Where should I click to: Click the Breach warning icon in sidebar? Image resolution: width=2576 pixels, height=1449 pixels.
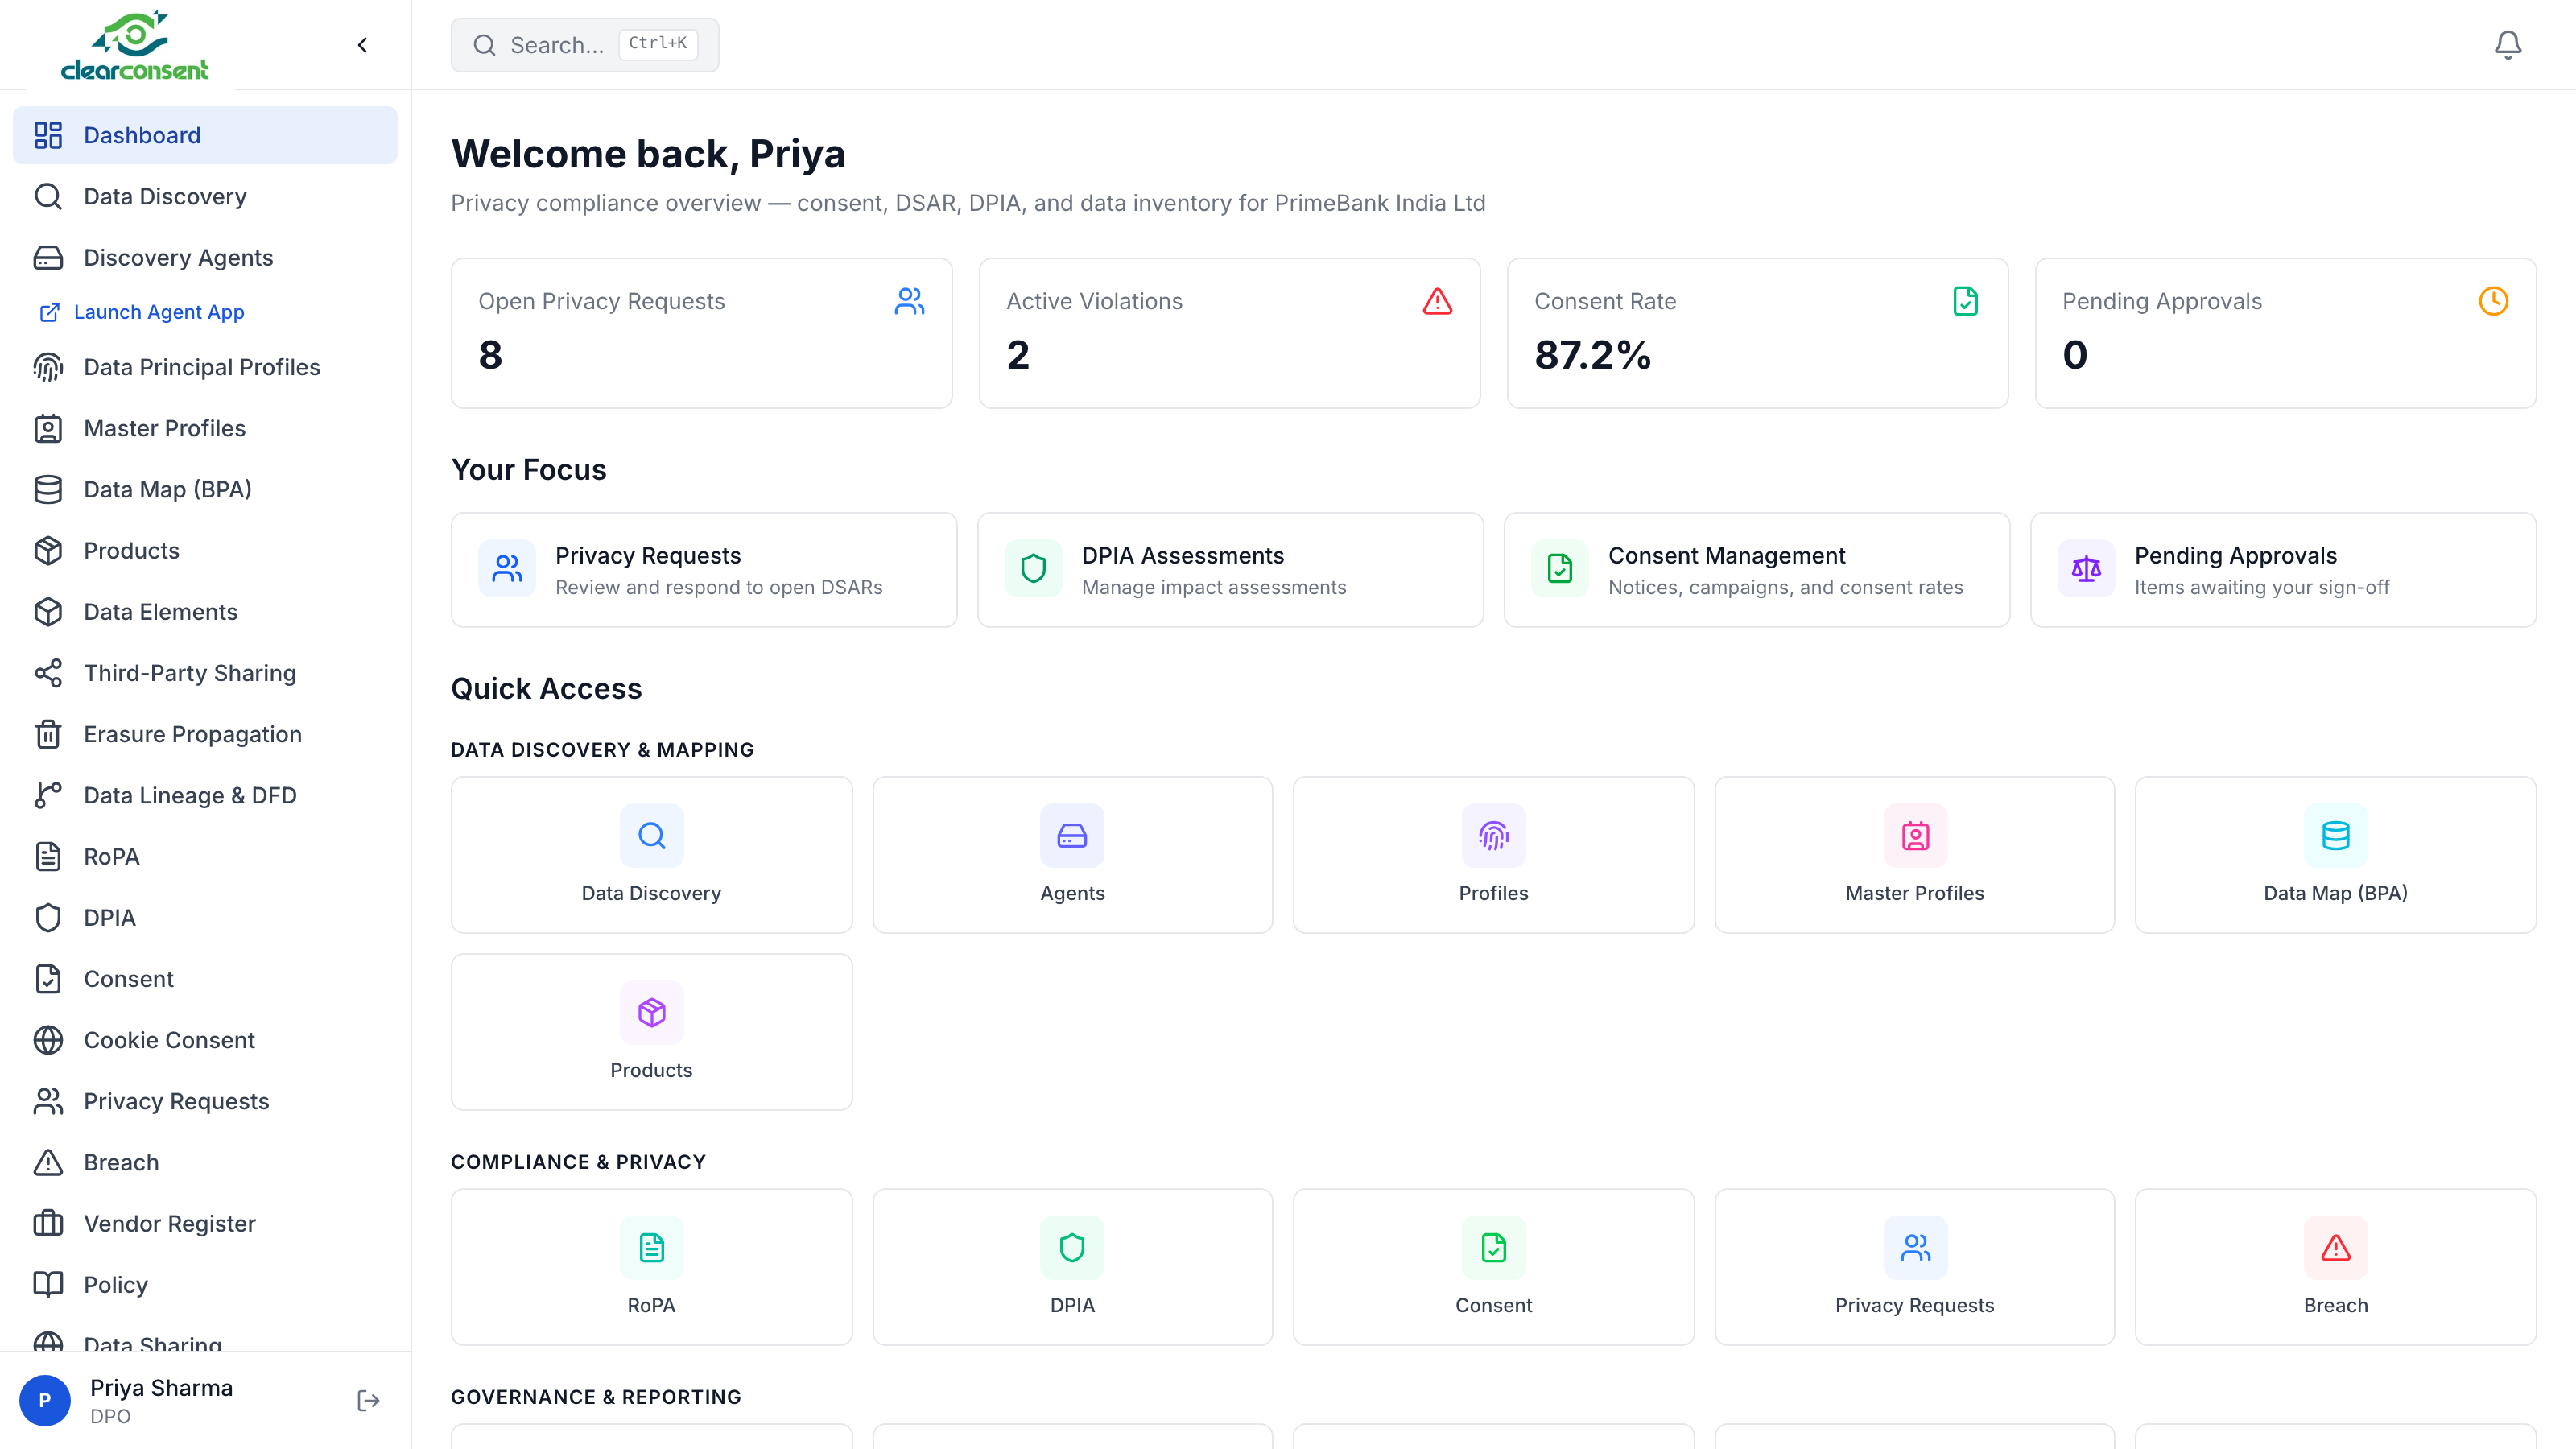(48, 1162)
